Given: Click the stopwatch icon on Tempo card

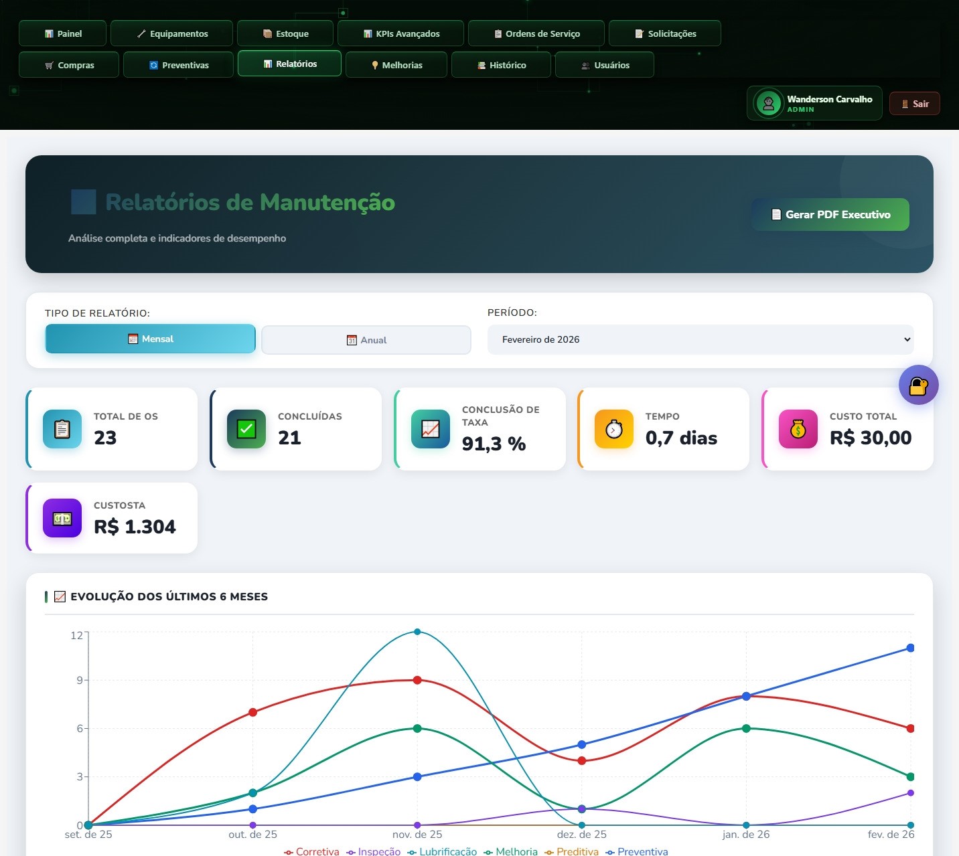Looking at the screenshot, I should coord(614,429).
